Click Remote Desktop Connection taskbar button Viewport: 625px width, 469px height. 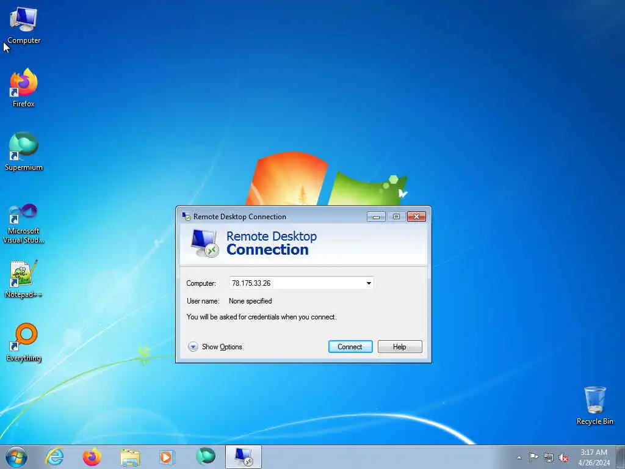(x=244, y=457)
